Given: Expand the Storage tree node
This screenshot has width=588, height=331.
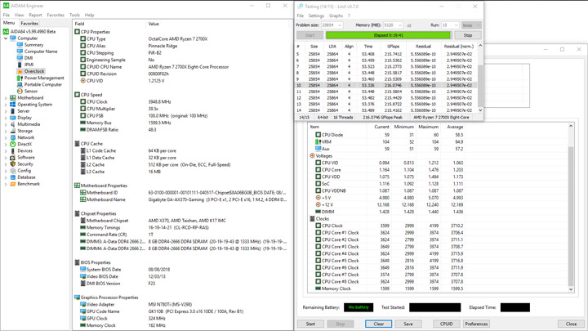Looking at the screenshot, I should [6, 131].
